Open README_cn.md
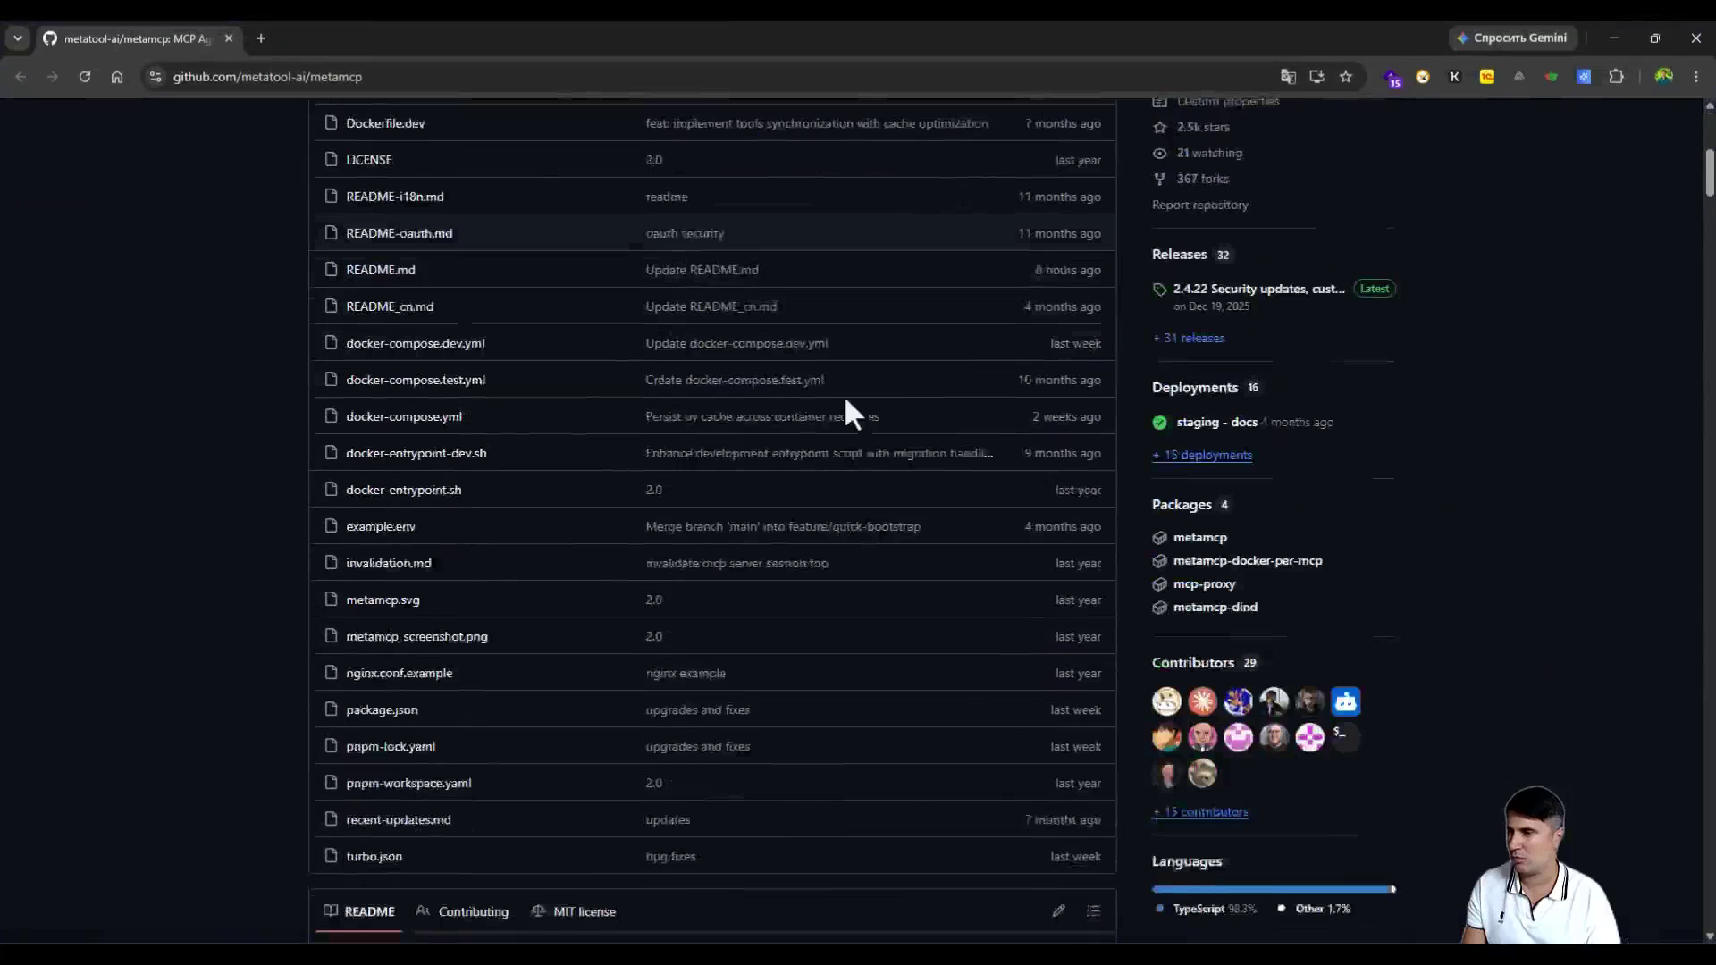This screenshot has height=965, width=1716. [390, 306]
